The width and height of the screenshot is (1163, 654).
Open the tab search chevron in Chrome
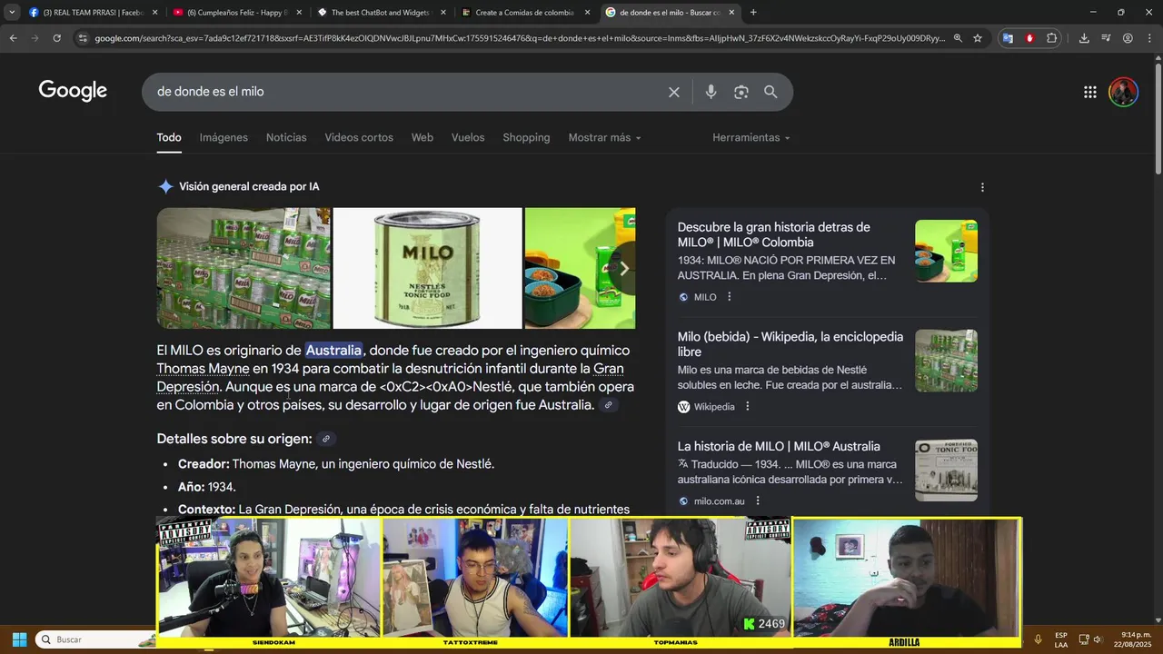pos(12,13)
